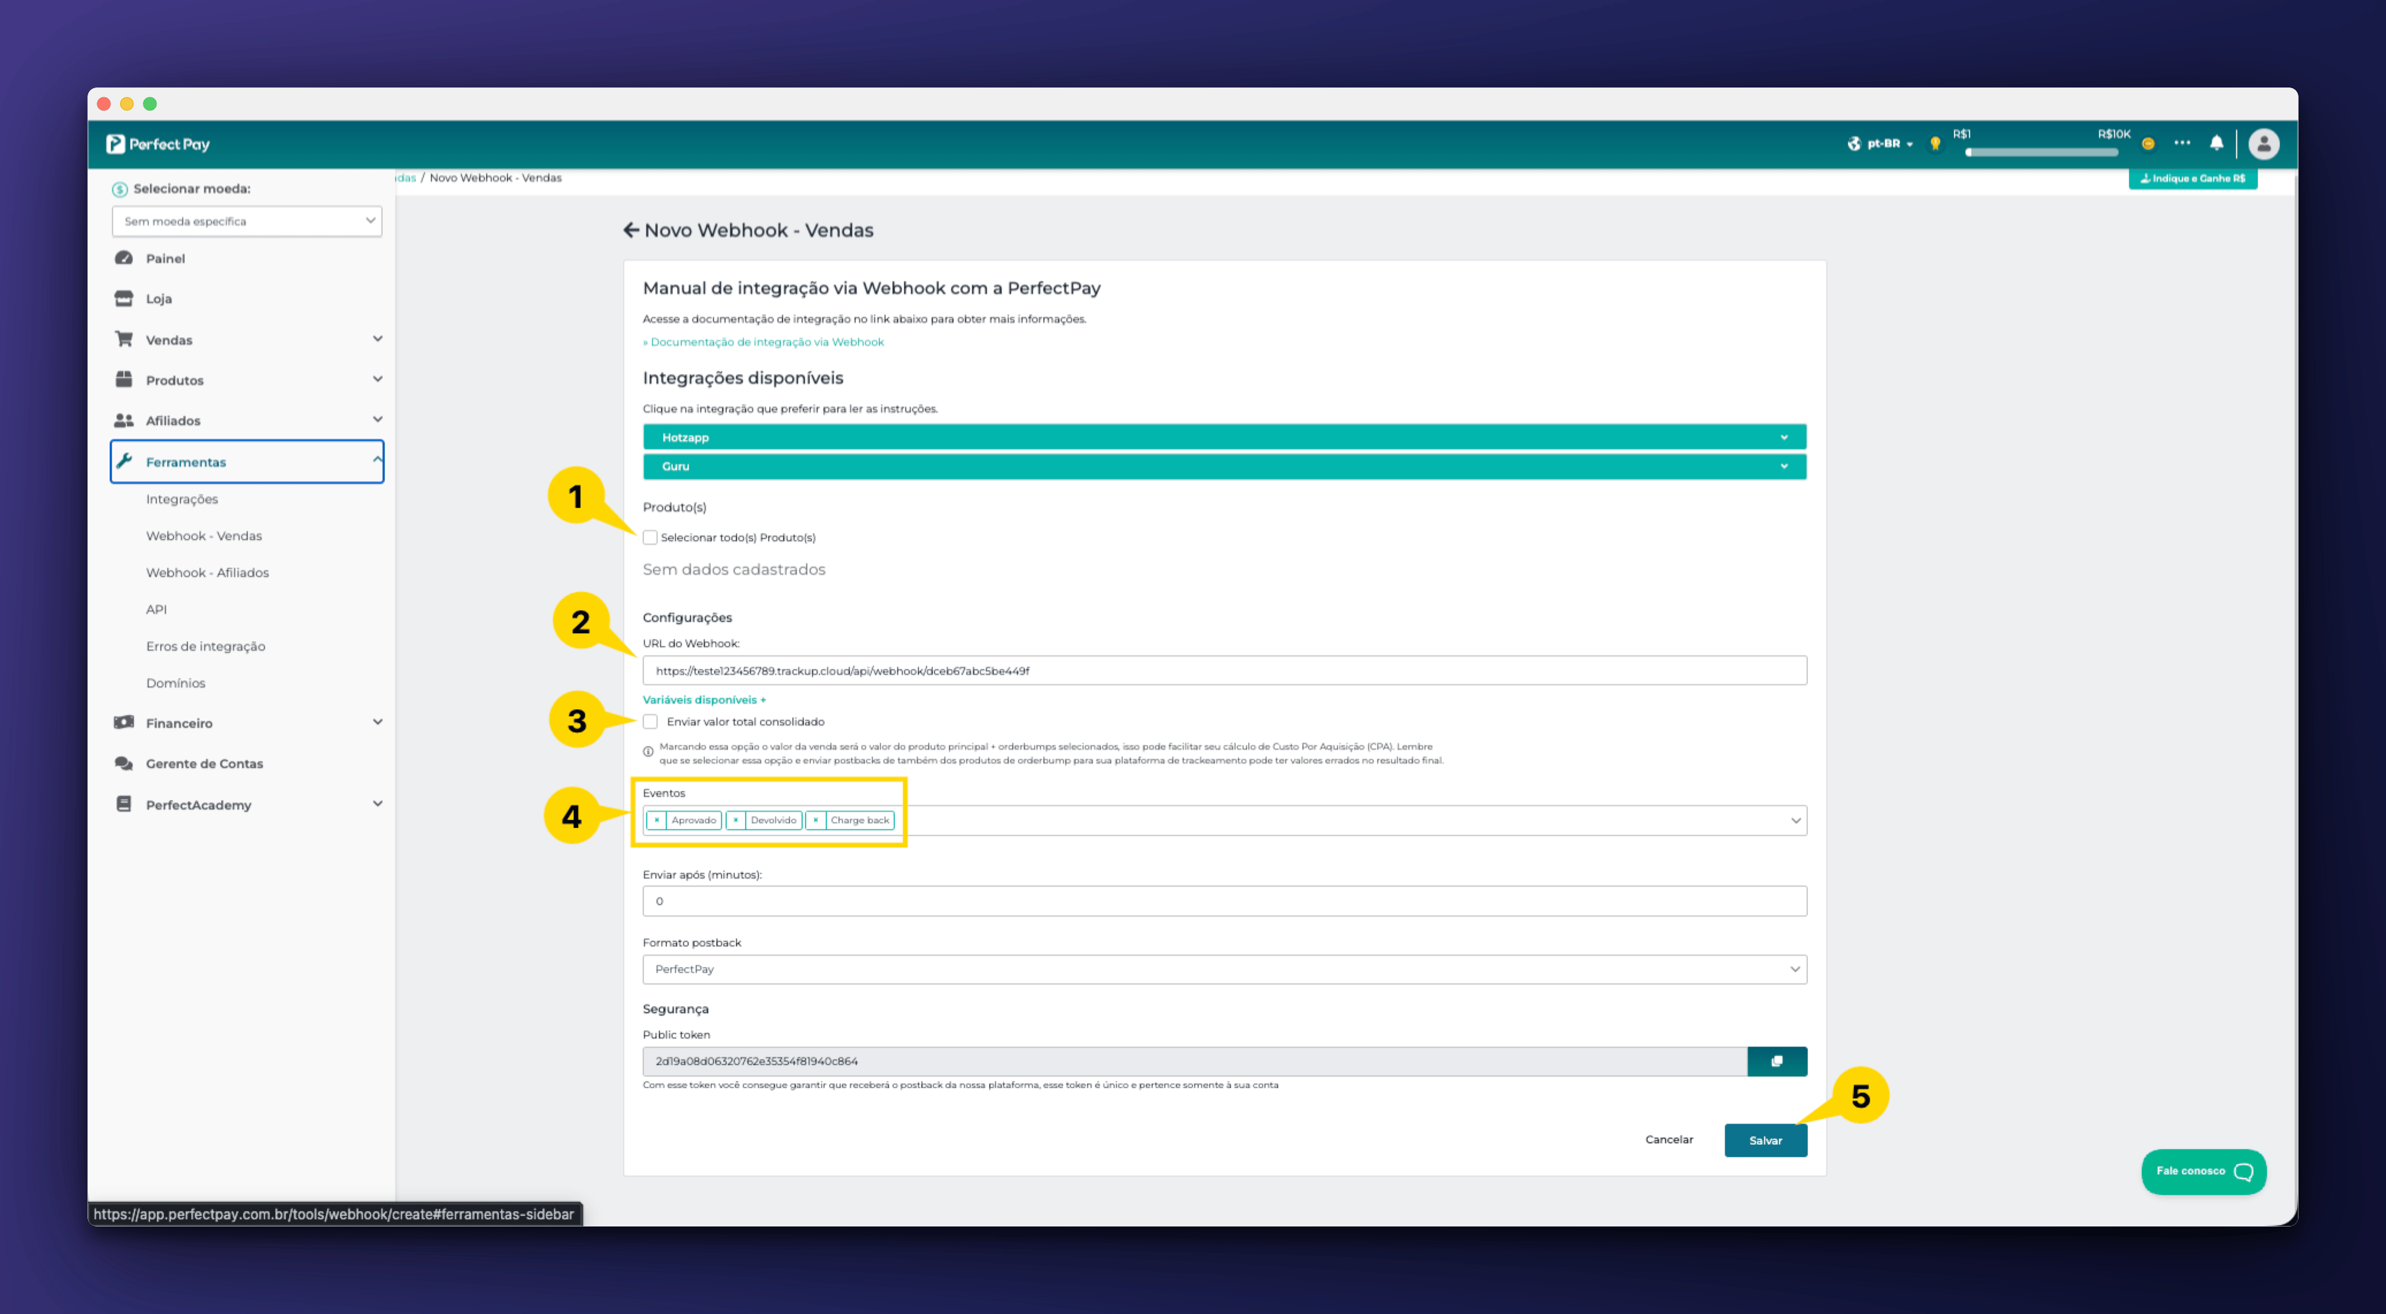Click Cancelar
The height and width of the screenshot is (1314, 2386).
click(x=1669, y=1140)
